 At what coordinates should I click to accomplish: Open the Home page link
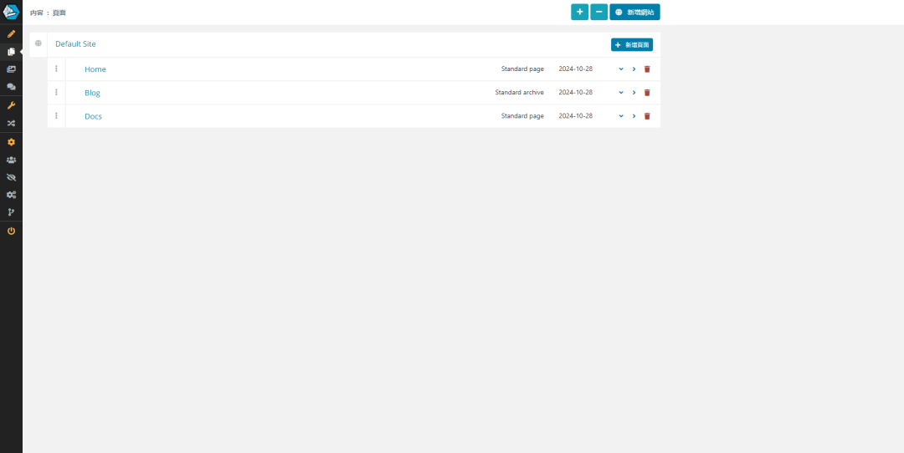tap(95, 69)
